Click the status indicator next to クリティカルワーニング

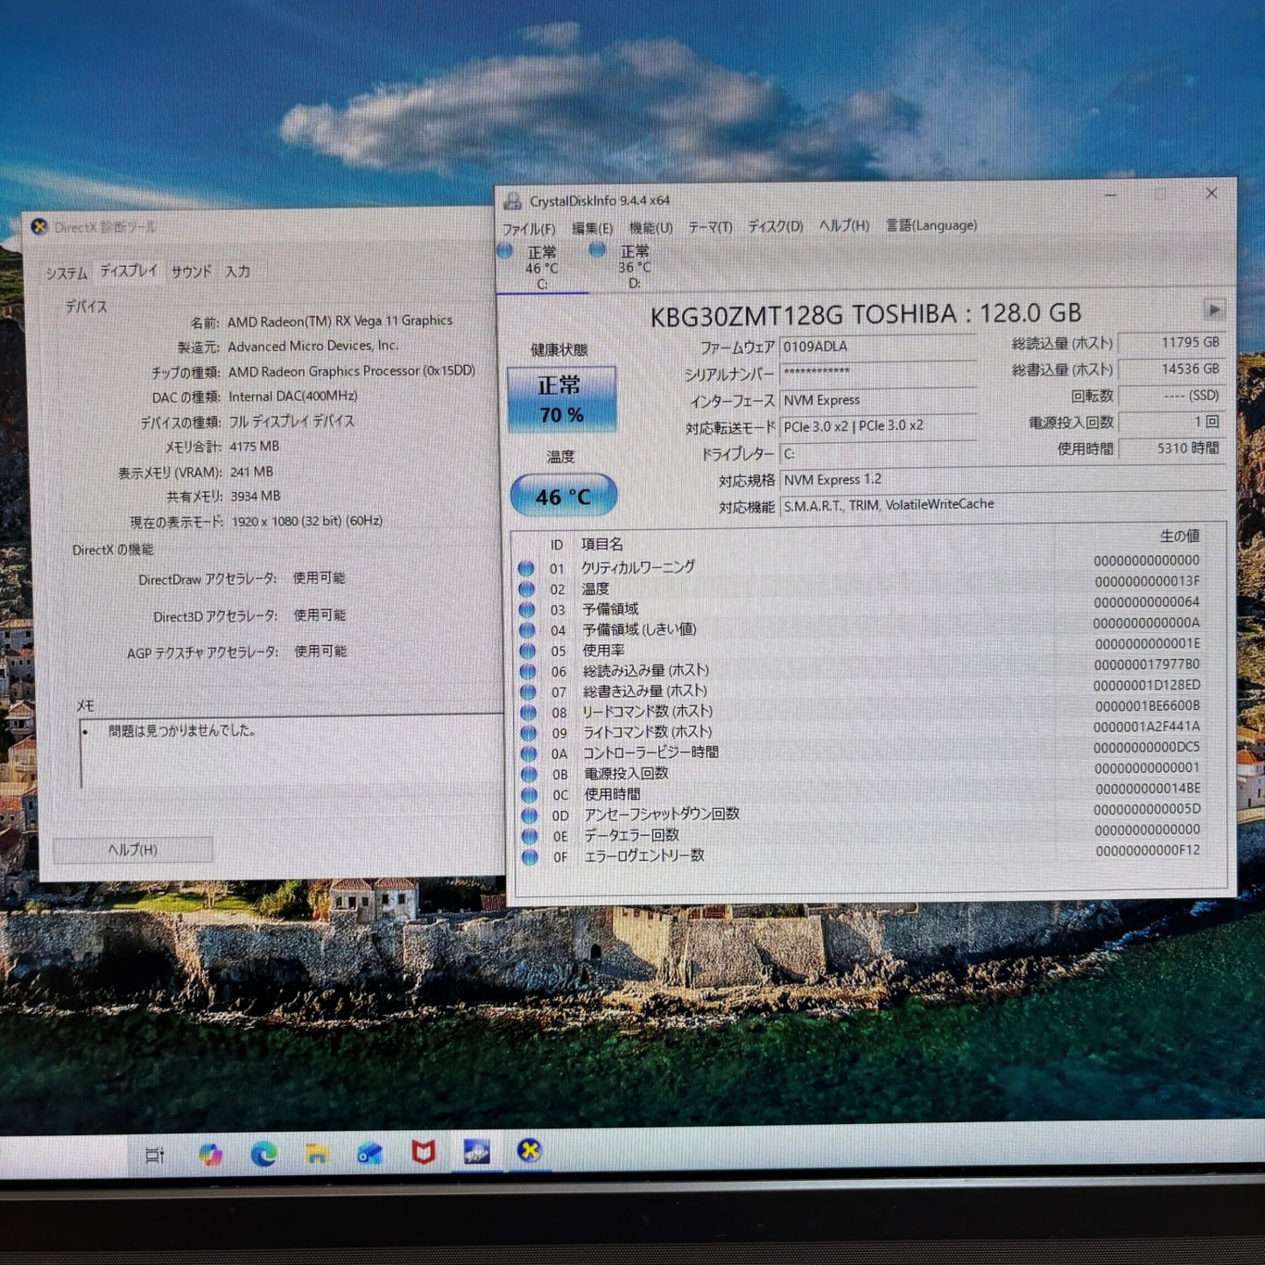527,567
